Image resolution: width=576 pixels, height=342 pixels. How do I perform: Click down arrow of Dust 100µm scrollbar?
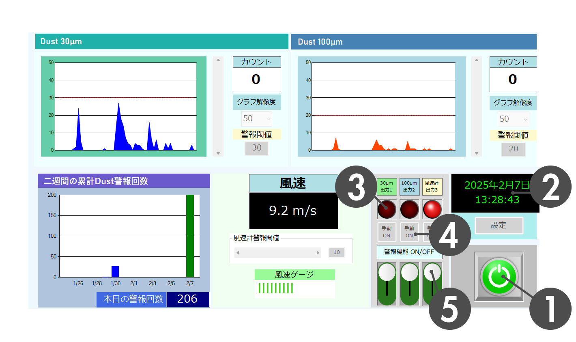[x=477, y=153]
